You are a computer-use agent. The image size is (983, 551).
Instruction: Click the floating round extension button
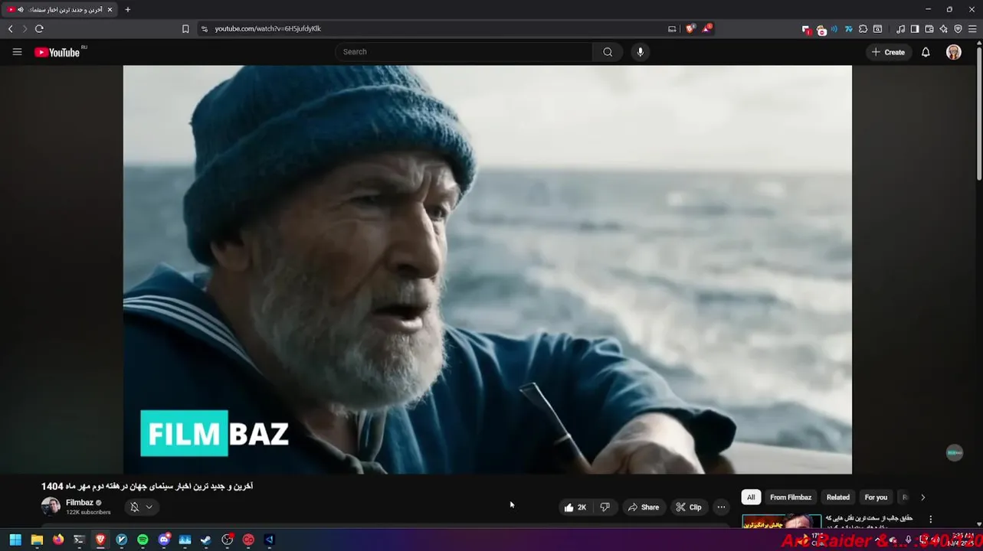[x=954, y=453]
